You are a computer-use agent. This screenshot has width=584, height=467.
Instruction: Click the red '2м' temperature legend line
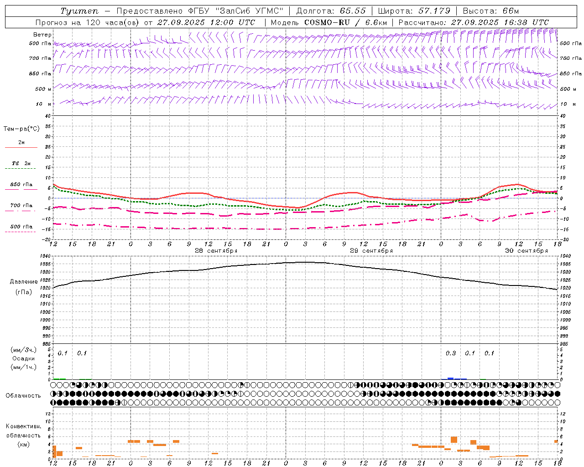[x=21, y=148]
